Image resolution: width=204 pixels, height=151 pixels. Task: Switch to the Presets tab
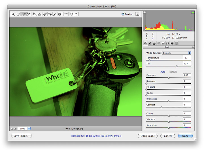(177, 43)
